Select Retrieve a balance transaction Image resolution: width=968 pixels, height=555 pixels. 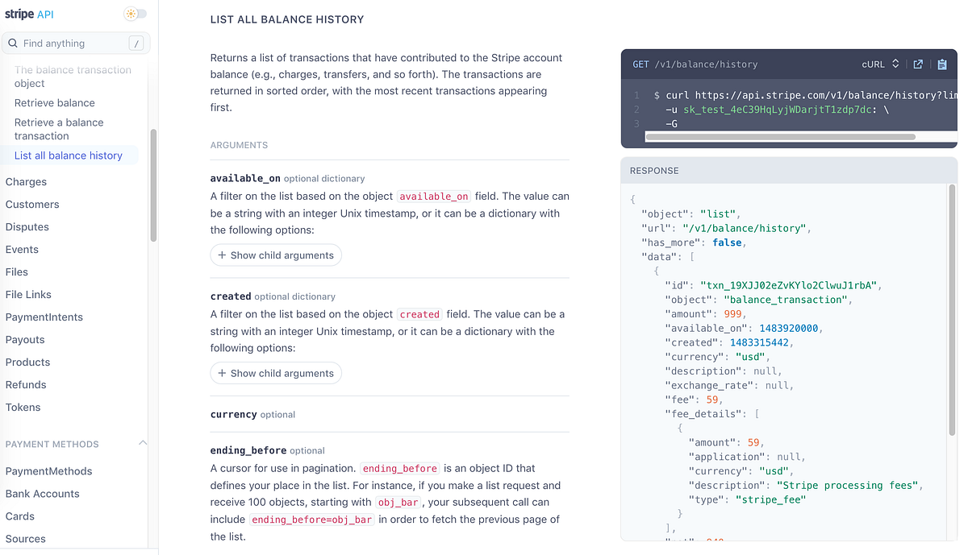click(x=60, y=128)
